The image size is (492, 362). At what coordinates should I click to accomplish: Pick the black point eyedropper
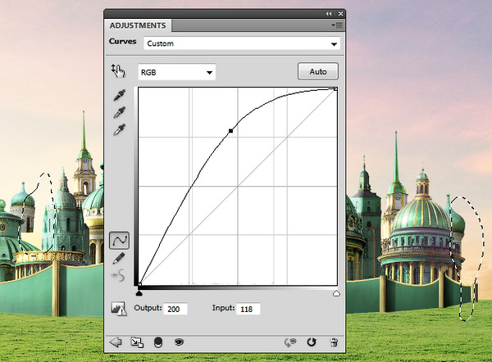coord(119,95)
